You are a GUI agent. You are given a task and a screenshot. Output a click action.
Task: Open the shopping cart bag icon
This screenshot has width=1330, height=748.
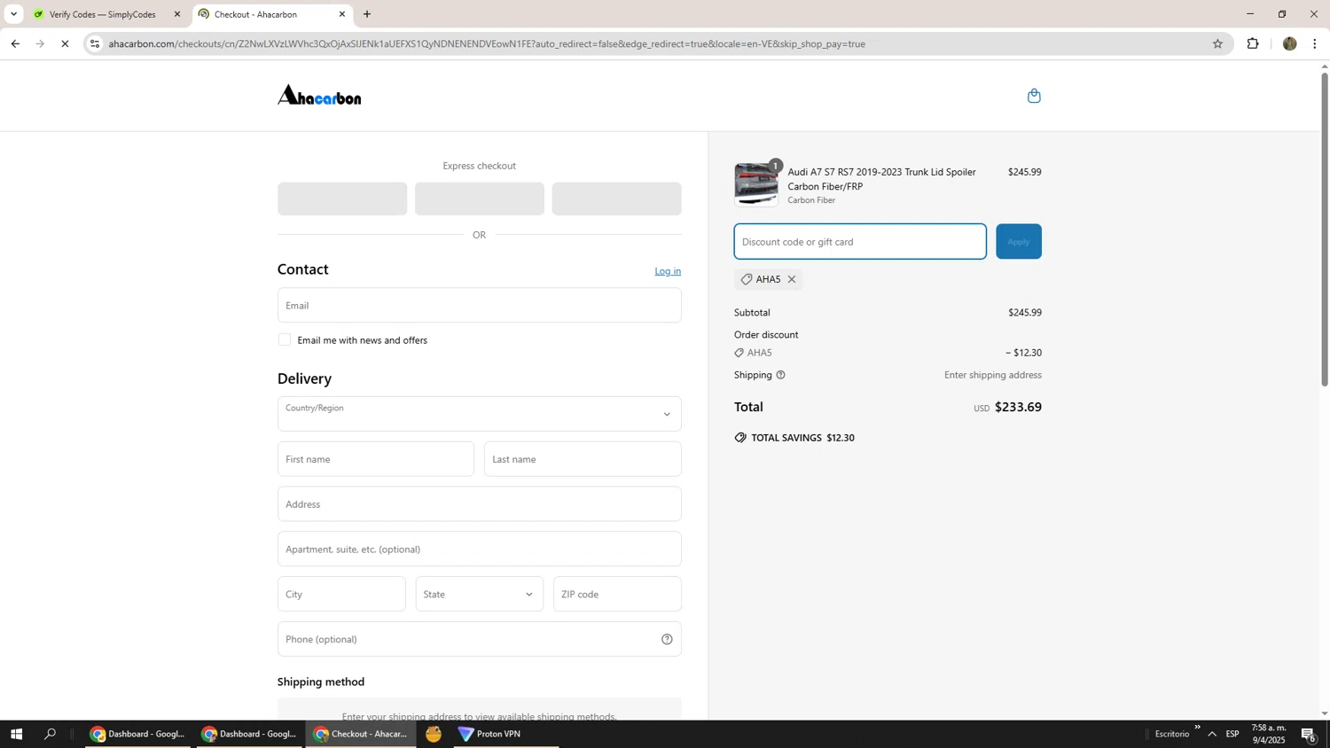(x=1034, y=96)
